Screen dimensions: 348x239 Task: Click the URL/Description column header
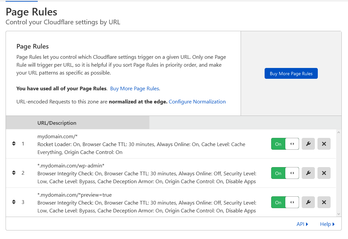click(57, 123)
